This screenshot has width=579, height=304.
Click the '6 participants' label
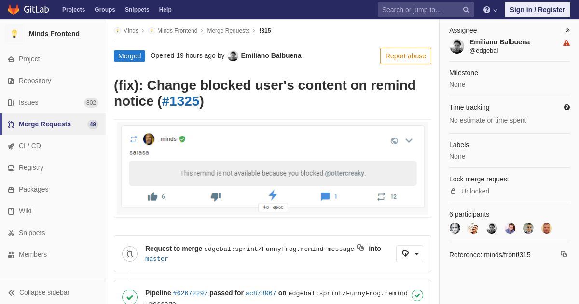click(469, 214)
